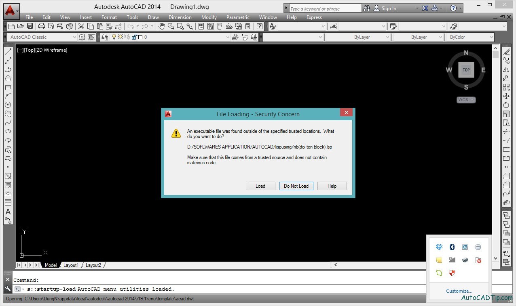Open the File menu
Image resolution: width=516 pixels, height=306 pixels.
point(29,17)
